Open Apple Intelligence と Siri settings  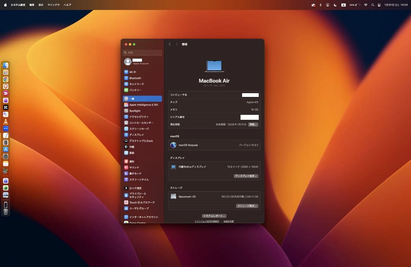click(143, 105)
